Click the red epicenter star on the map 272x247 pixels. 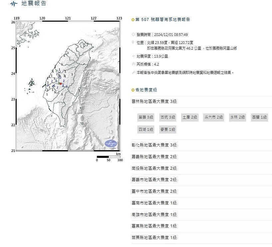tap(61, 84)
